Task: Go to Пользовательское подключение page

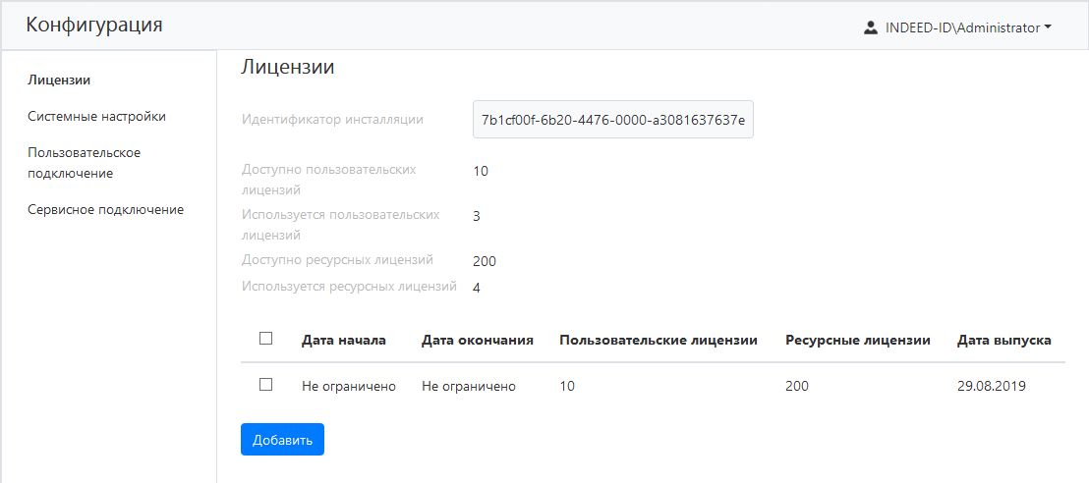Action: pos(85,163)
